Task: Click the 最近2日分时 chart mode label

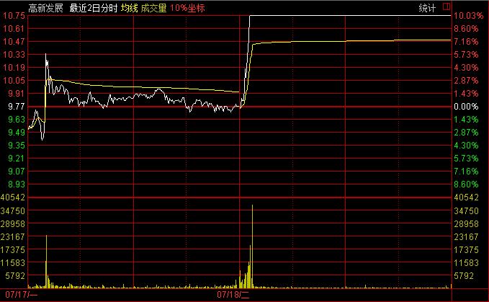Action: (93, 8)
